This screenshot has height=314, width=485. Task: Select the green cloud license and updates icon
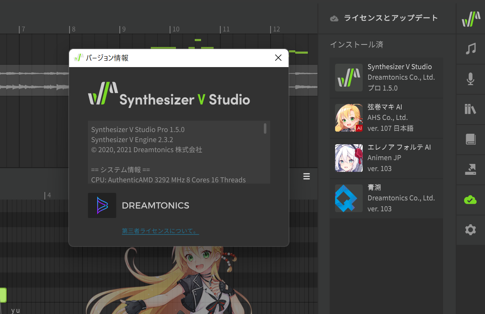(470, 200)
